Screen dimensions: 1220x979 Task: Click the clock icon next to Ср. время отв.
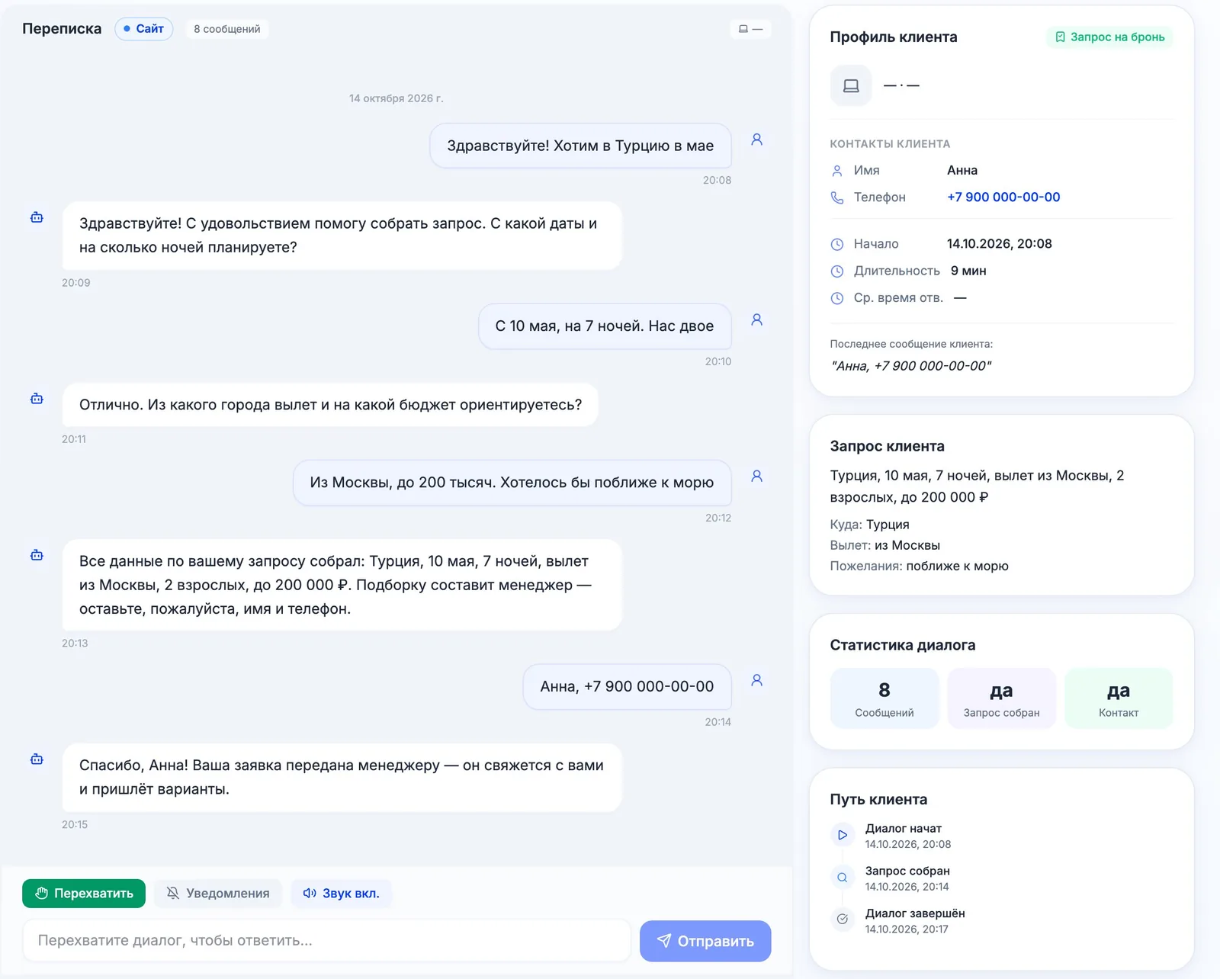[x=837, y=298]
